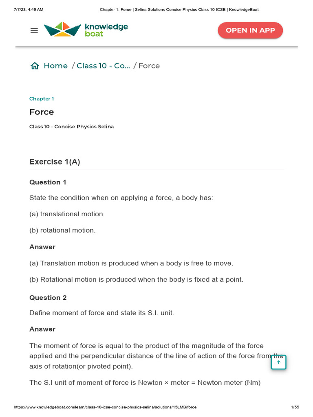Open the Class 10 - Co... breadcrumb

[x=103, y=66]
